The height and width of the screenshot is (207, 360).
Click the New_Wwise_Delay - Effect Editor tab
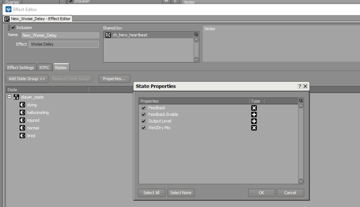(38, 19)
